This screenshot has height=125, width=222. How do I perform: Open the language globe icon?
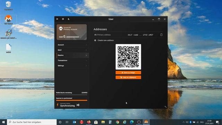63,19
